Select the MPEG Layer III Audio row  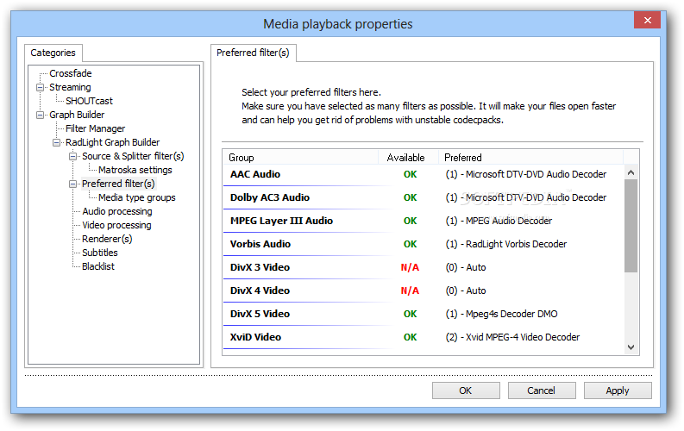click(x=424, y=221)
